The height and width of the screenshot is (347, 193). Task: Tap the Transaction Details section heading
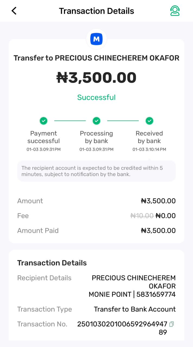point(52,263)
